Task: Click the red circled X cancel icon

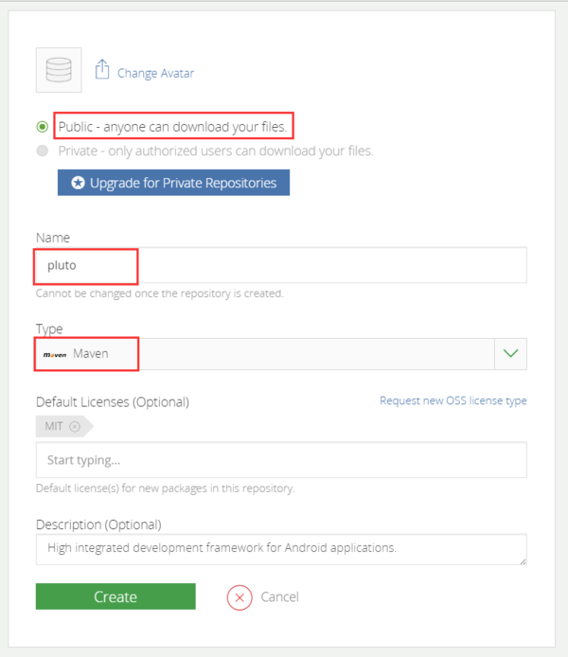Action: (x=240, y=597)
